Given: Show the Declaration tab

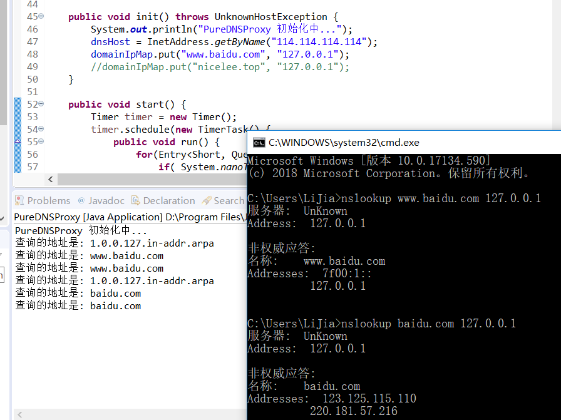Looking at the screenshot, I should tap(168, 201).
